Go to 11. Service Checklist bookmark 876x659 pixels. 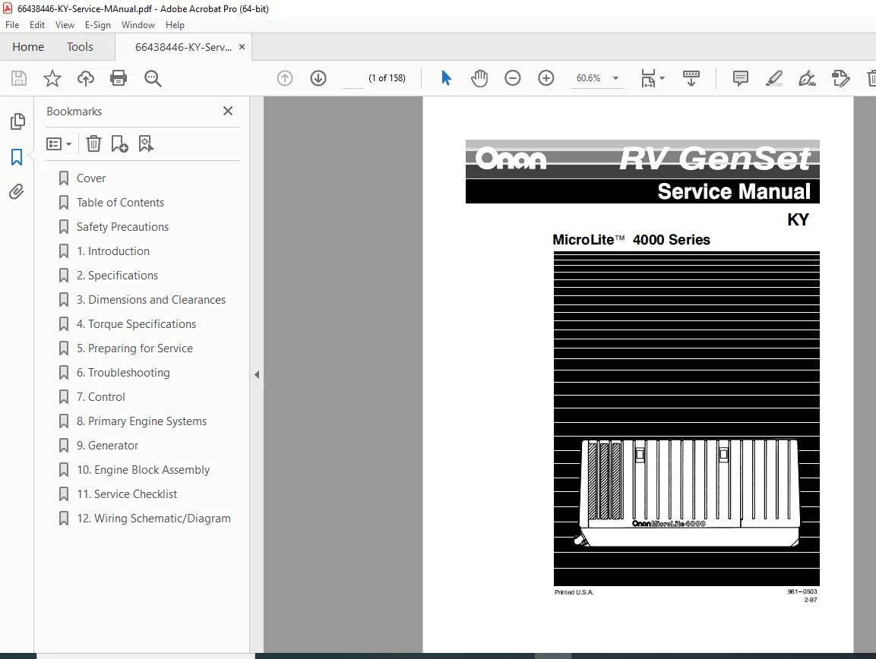[127, 494]
